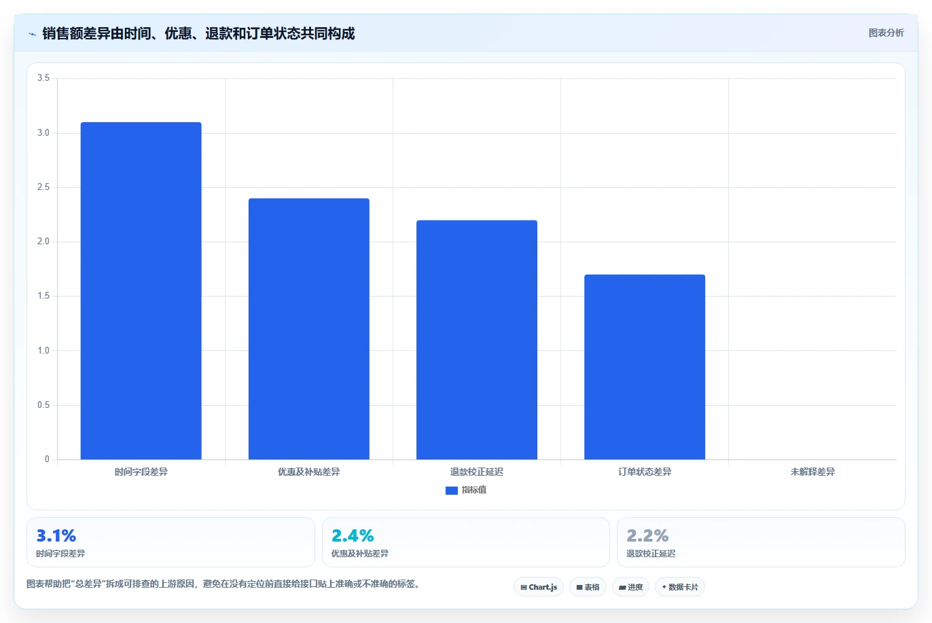The width and height of the screenshot is (932, 623).
Task: Toggle the 指标值 legend color box
Action: (451, 491)
